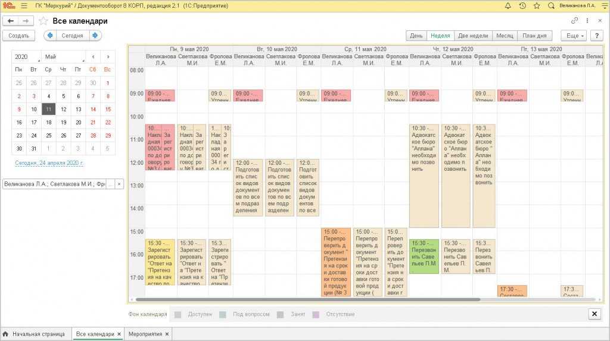Image resolution: width=610 pixels, height=341 pixels.
Task: Switch view to 'Месяц'
Action: pyautogui.click(x=504, y=36)
